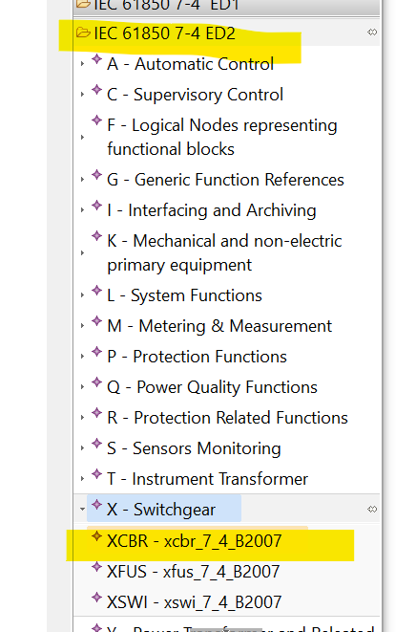Expand the M - Metering & Measurement node
The image size is (416, 632).
[x=82, y=326]
